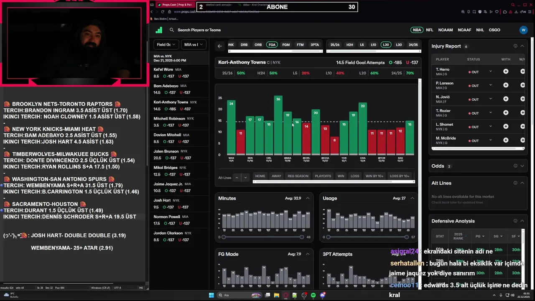Screen dimensions: 535x301
Task: Select Kel'el Ware player row
Action: 180,73
